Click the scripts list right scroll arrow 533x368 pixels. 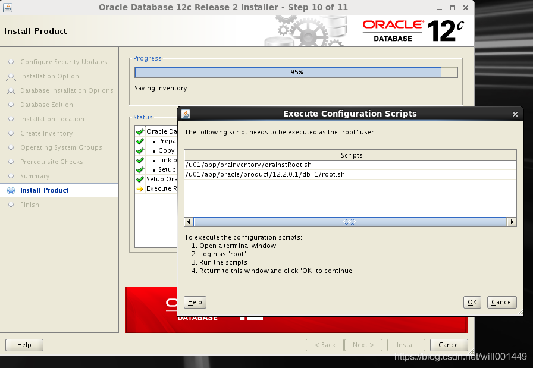tap(512, 222)
